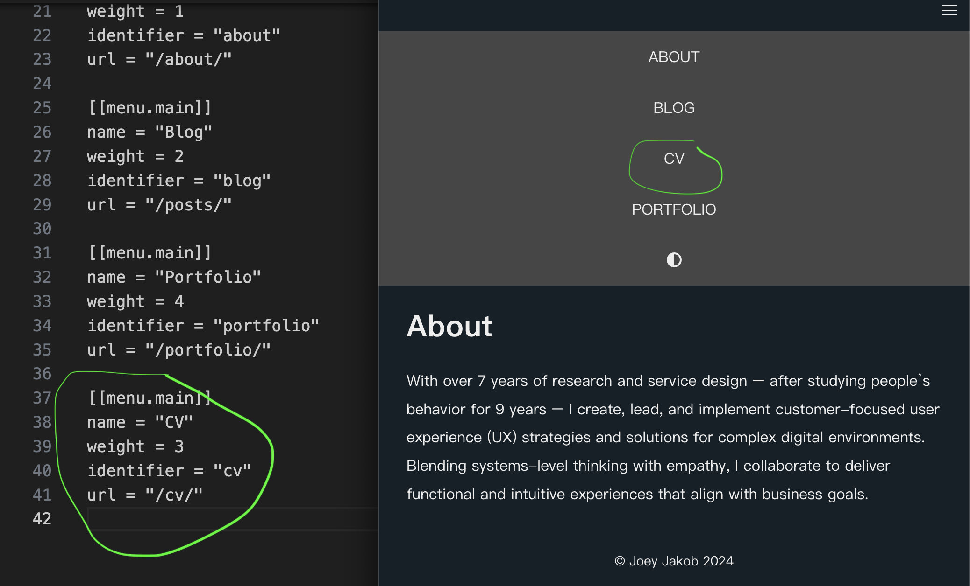Click the About paragraph text block

click(673, 437)
